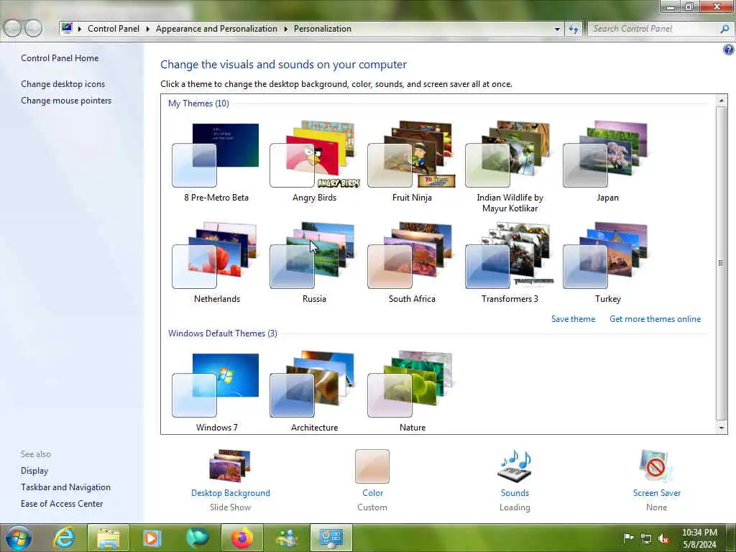Image resolution: width=736 pixels, height=552 pixels.
Task: Open the Sounds settings icon
Action: [x=515, y=466]
